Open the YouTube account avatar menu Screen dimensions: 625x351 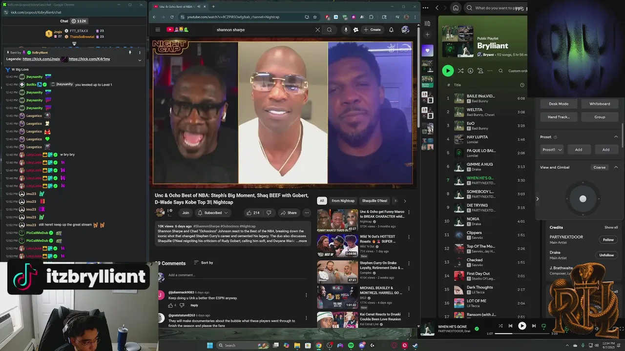pyautogui.click(x=405, y=30)
